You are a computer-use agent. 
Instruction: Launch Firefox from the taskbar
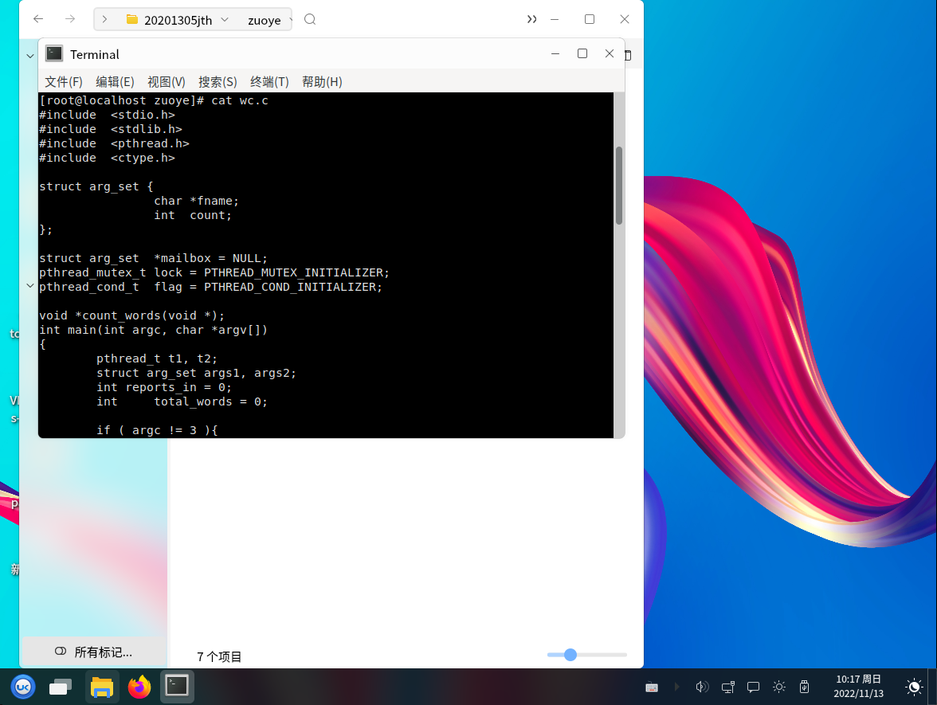139,687
